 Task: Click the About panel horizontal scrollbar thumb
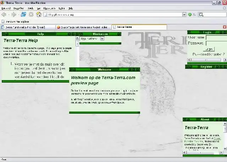coord(200,152)
